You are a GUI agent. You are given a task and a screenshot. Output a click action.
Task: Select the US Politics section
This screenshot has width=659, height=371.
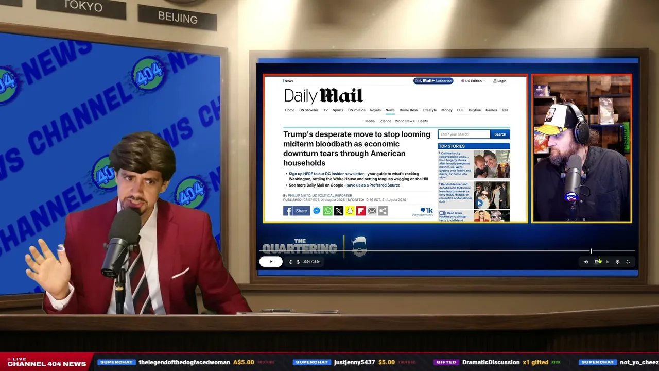click(356, 110)
